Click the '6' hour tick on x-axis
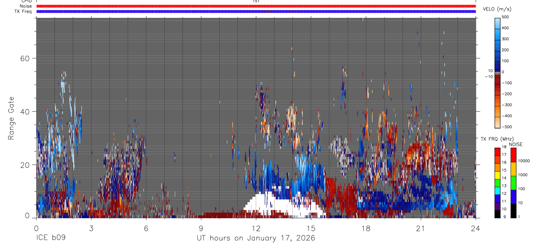This screenshot has width=535, height=247. (146, 228)
